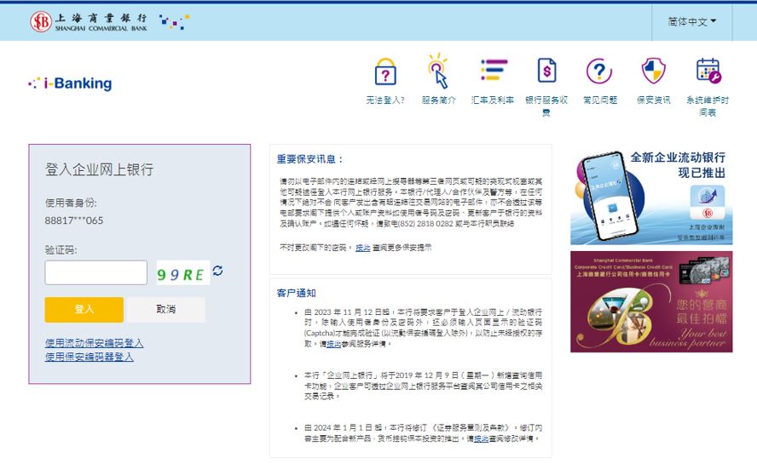The width and height of the screenshot is (757, 475).
Task: Click the 保安资讯 shield icon
Action: click(653, 72)
